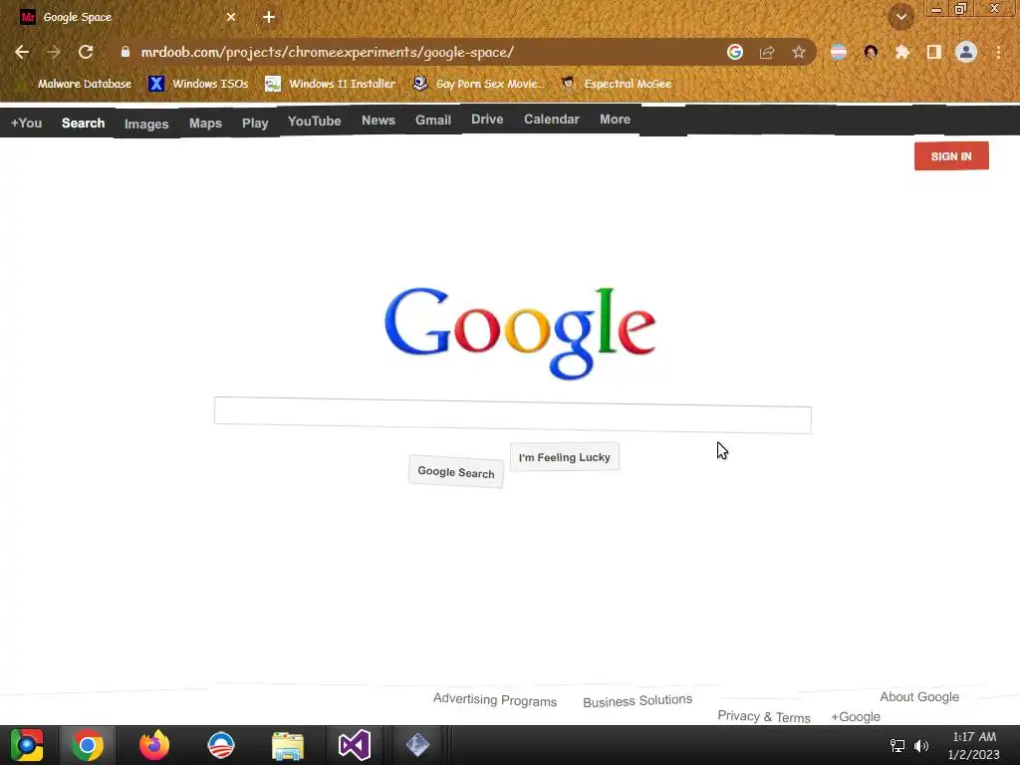Launch Firefox from the taskbar
Screen dimensions: 1020x765
click(154, 745)
